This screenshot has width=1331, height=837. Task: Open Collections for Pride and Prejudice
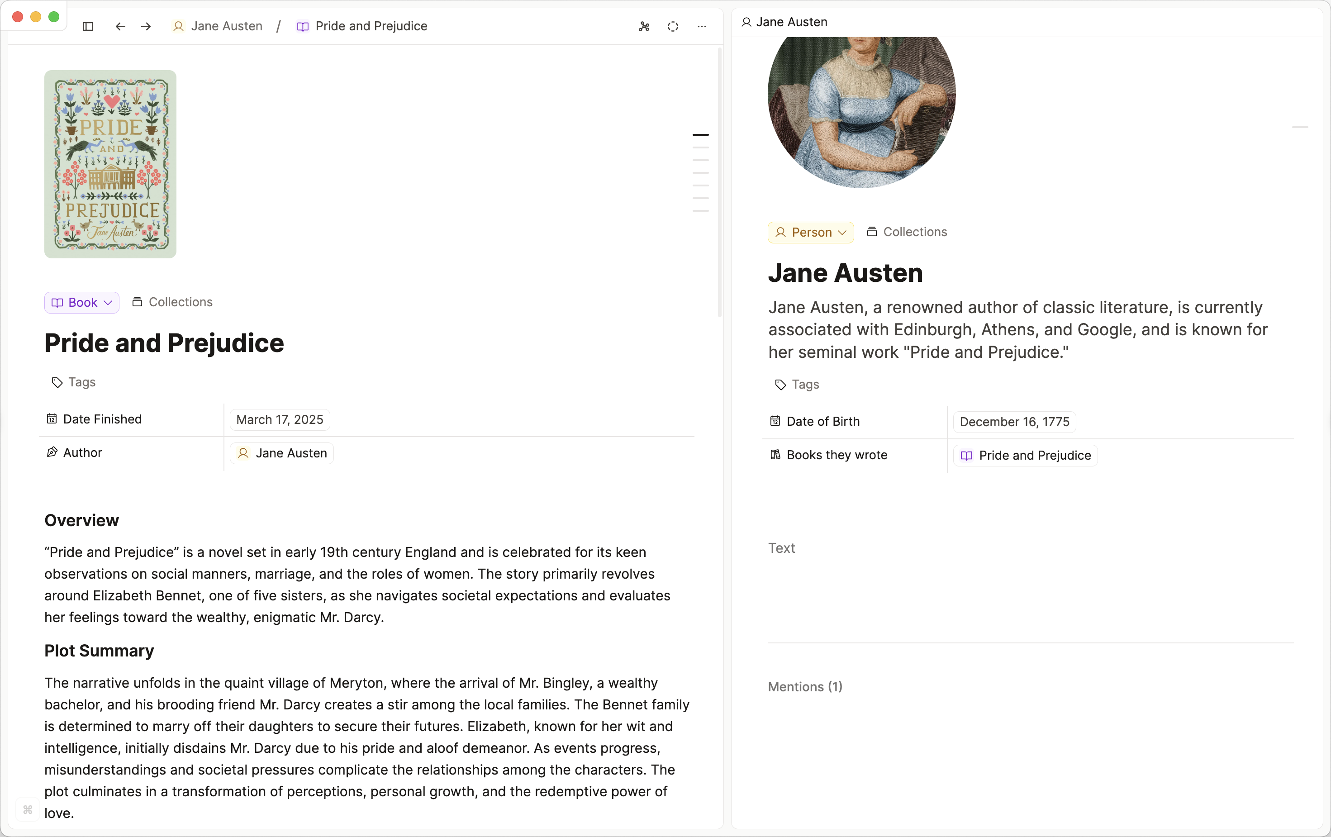(x=172, y=302)
